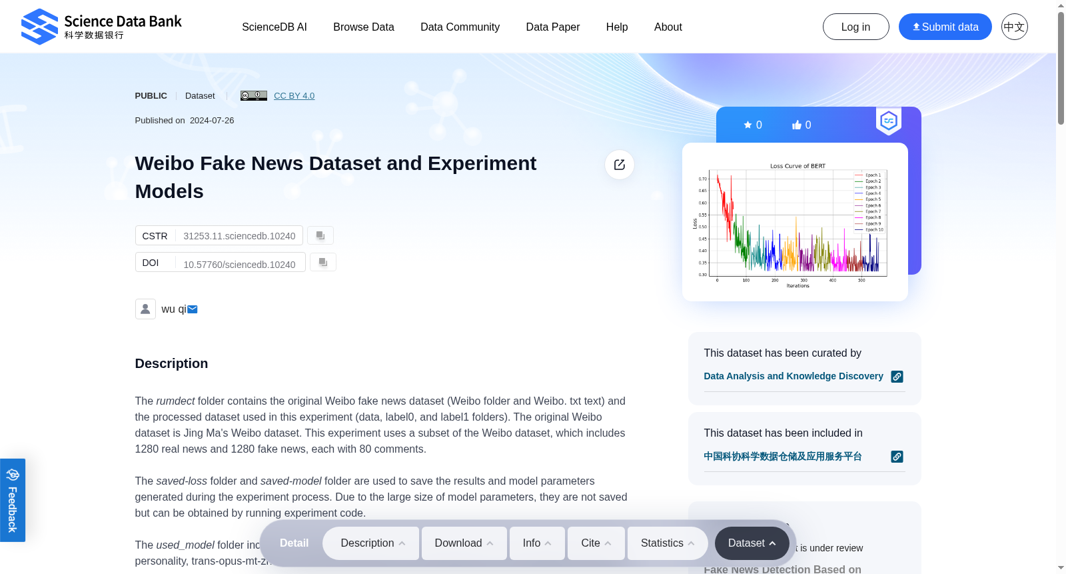Click the hexagon badge on the card
Viewport: 1066px width, 574px height.
[x=889, y=121]
